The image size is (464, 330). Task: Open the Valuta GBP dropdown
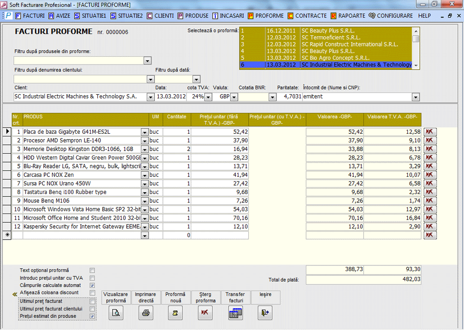click(x=234, y=97)
